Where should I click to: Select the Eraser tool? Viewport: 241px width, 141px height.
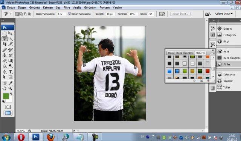click(5, 61)
